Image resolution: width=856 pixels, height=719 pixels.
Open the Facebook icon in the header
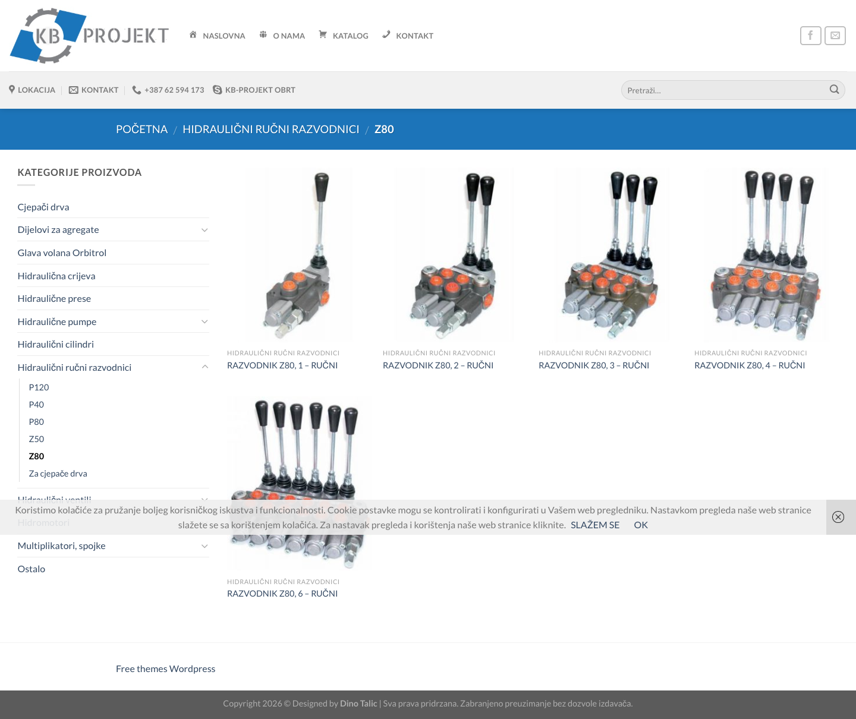810,36
